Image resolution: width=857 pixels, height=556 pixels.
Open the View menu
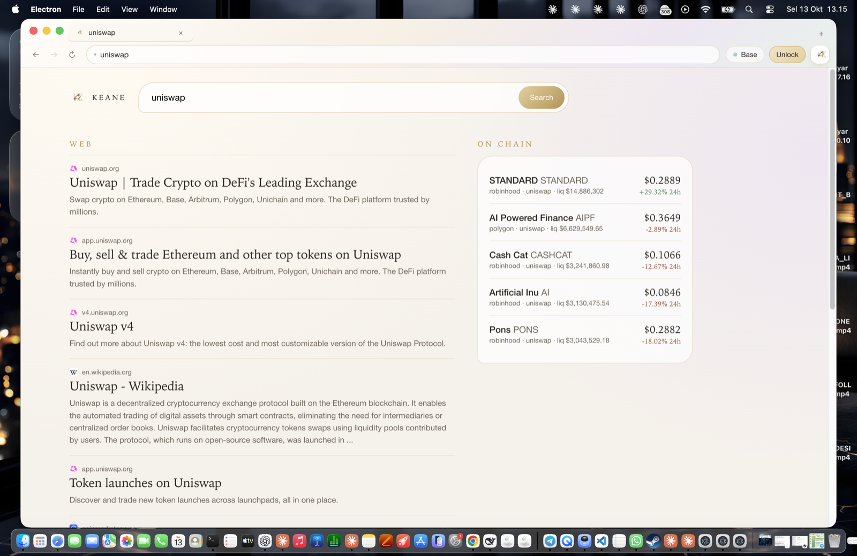130,9
